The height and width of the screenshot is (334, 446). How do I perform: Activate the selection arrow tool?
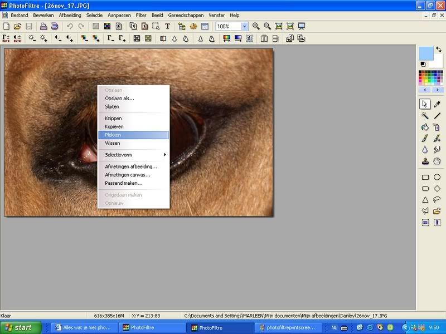point(425,104)
